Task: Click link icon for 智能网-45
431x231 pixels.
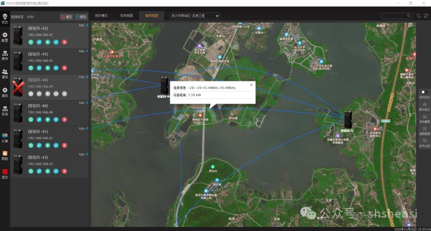Action: pyautogui.click(x=39, y=68)
